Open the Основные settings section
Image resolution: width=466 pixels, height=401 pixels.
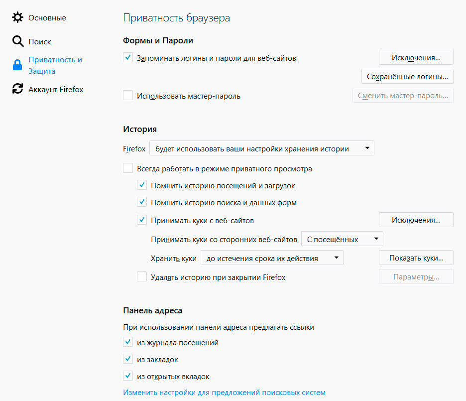47,18
